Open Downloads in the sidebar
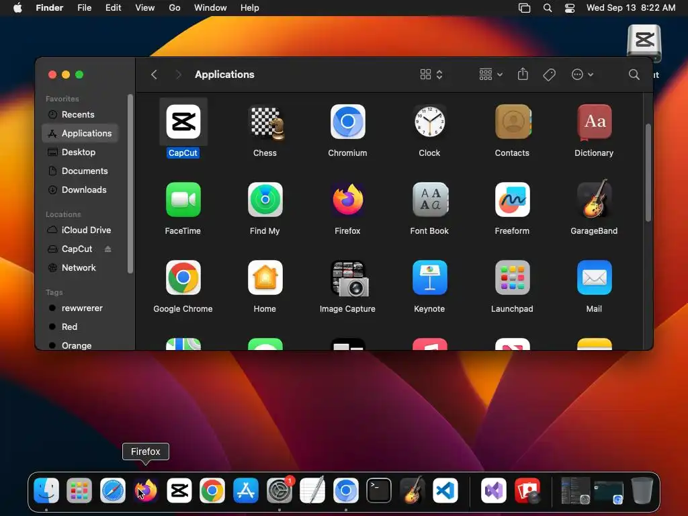688x516 pixels. click(81, 190)
